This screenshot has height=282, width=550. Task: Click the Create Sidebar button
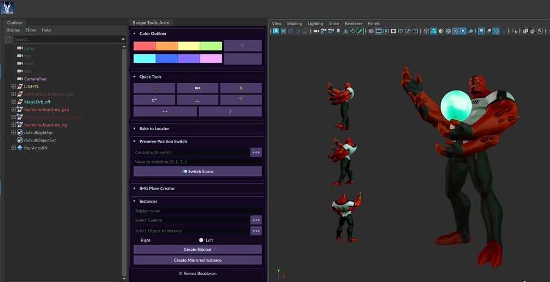[198, 249]
